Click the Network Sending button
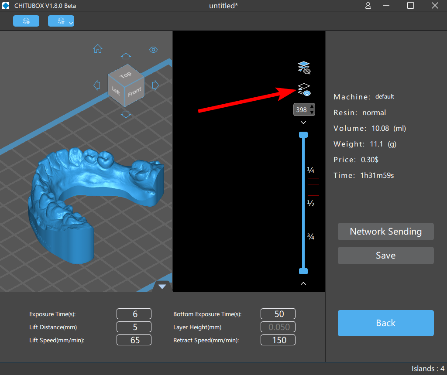 coord(386,232)
